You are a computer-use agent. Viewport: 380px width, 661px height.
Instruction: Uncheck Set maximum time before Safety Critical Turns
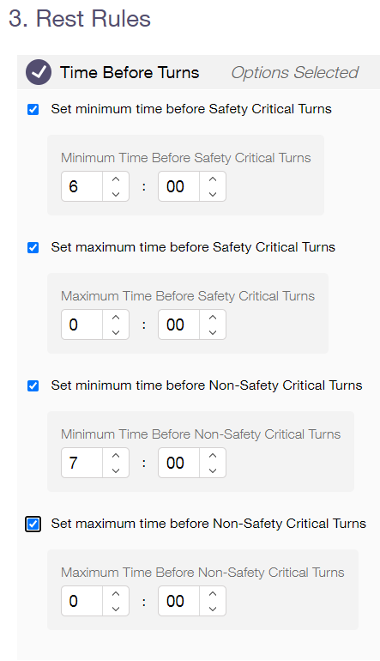point(33,247)
